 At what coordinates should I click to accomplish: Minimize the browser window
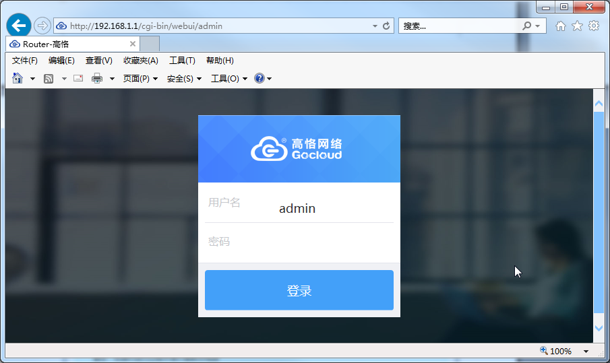pyautogui.click(x=545, y=7)
